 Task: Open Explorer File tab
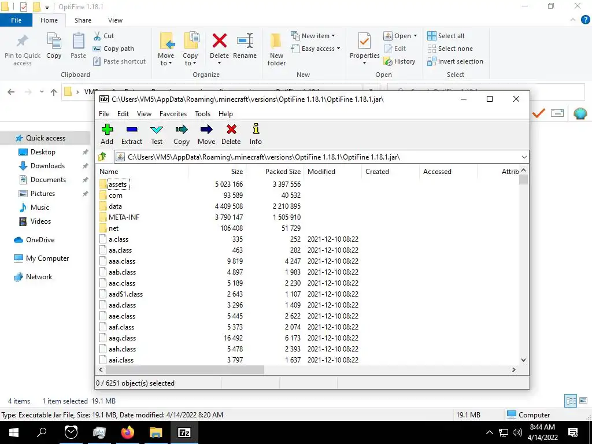click(x=16, y=20)
